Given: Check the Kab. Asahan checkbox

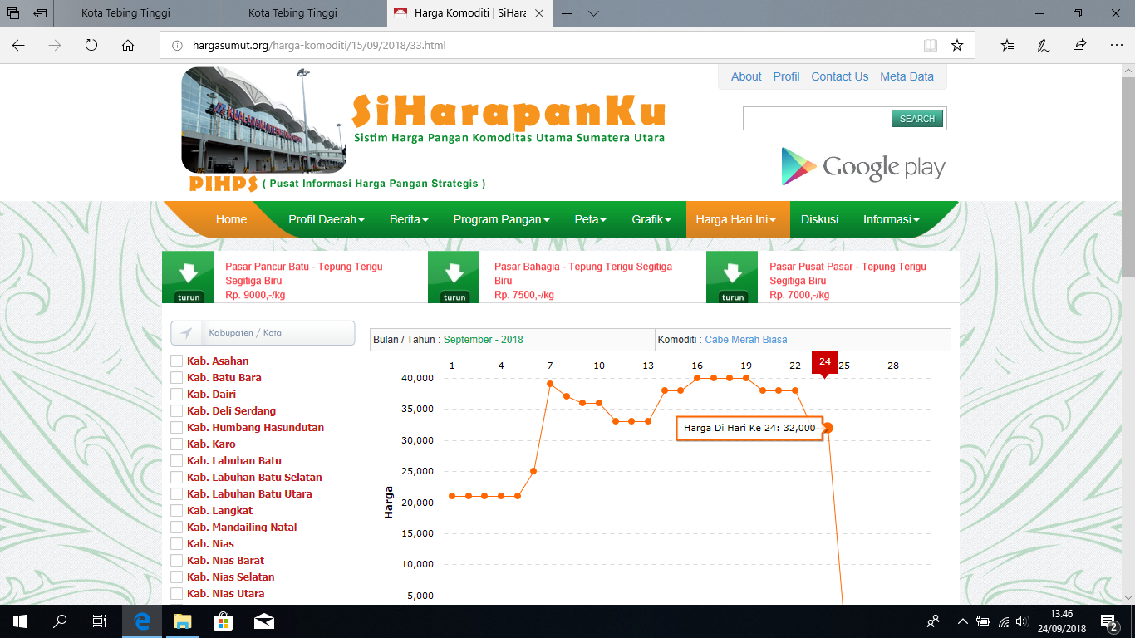Looking at the screenshot, I should (176, 361).
